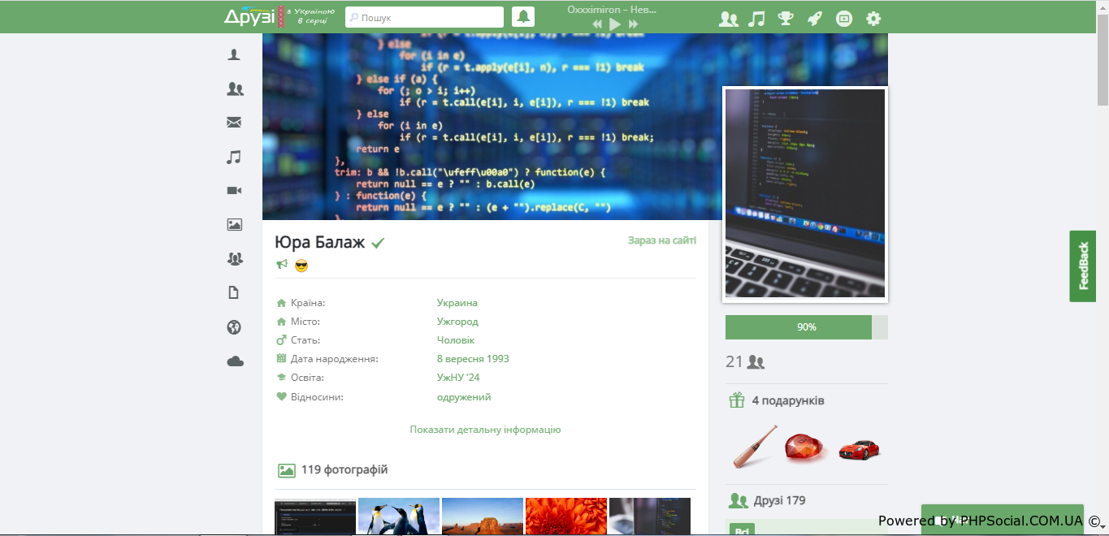This screenshot has width=1109, height=536.
Task: Open the penguins photo thumbnail
Action: tap(399, 516)
